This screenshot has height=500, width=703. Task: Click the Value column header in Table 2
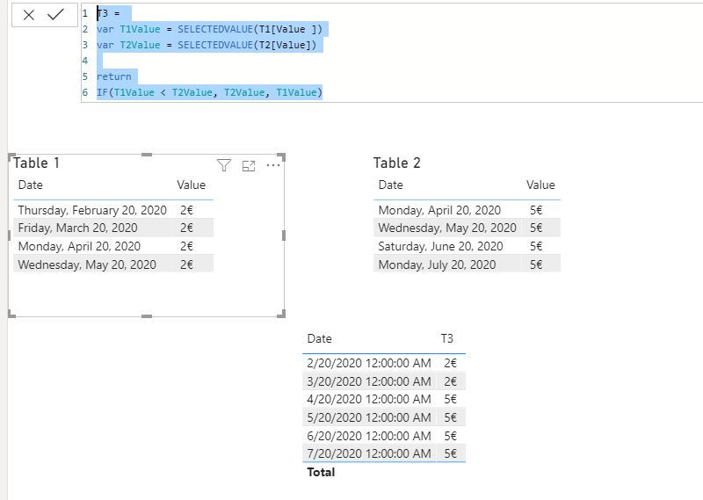pos(540,185)
